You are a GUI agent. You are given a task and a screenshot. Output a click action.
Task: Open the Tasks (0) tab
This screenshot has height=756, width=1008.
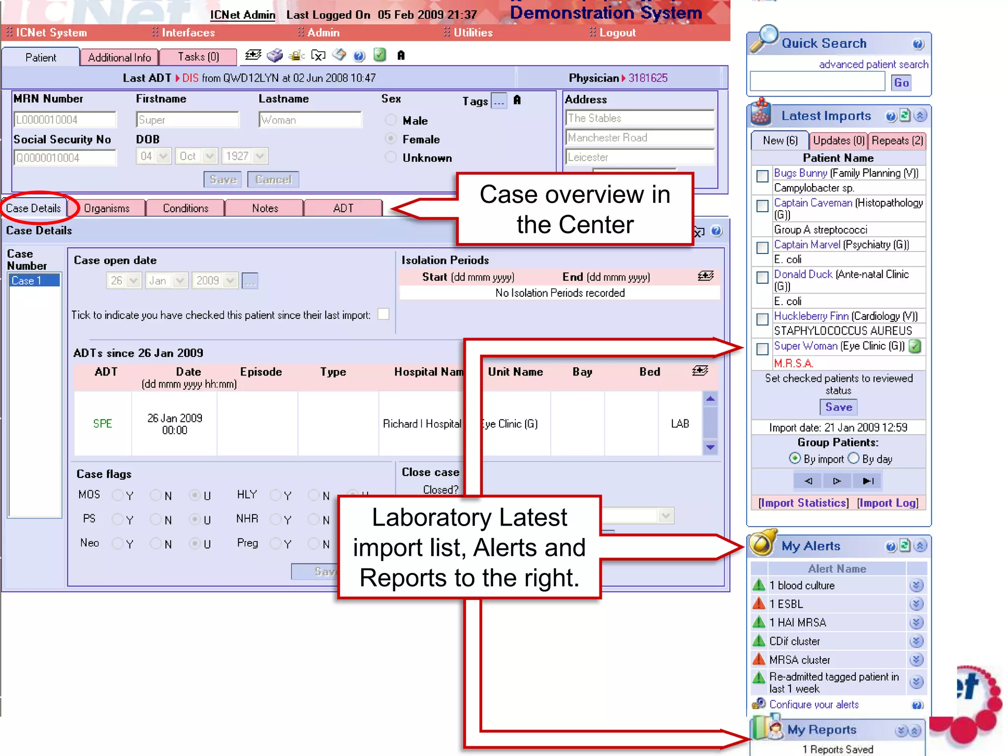click(x=198, y=57)
